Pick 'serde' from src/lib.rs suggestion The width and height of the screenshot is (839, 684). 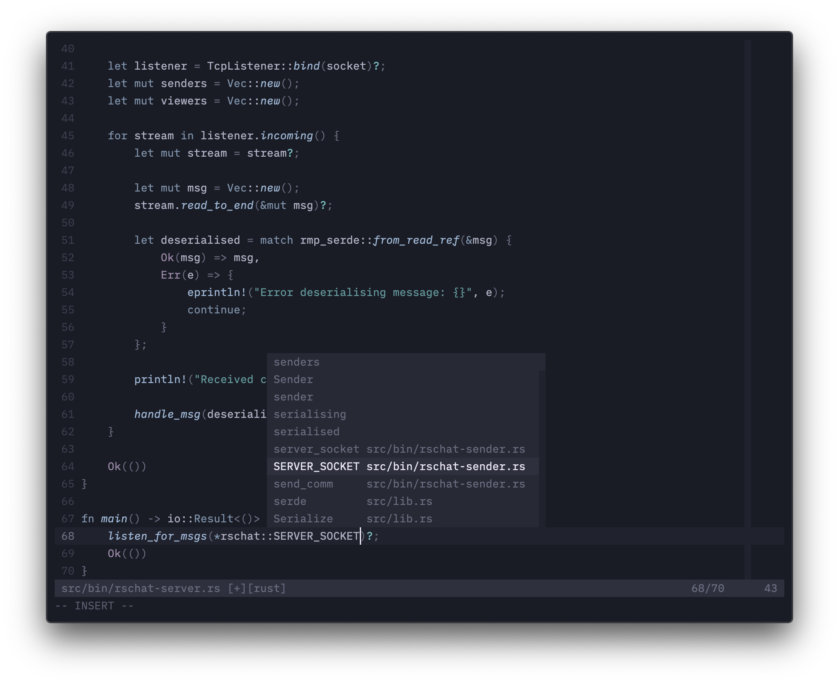tap(290, 502)
